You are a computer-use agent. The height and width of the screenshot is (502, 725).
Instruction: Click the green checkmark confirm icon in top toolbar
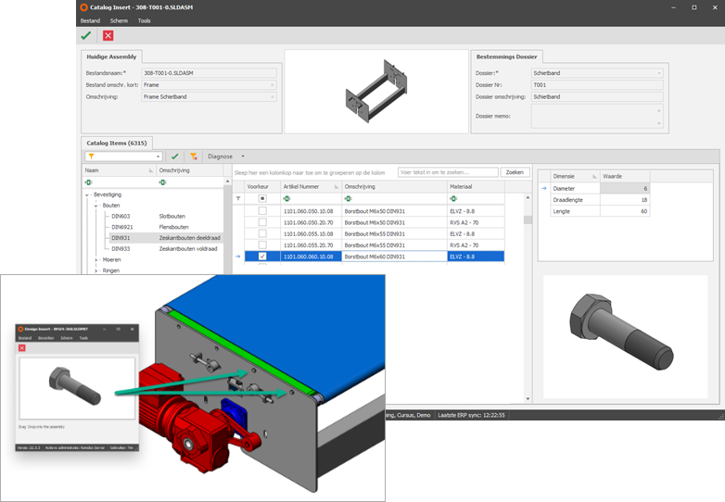click(x=86, y=35)
